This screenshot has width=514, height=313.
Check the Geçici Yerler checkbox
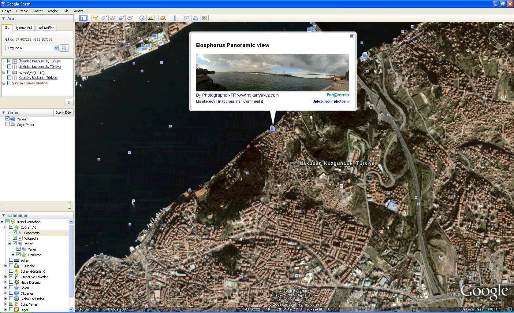pyautogui.click(x=7, y=124)
